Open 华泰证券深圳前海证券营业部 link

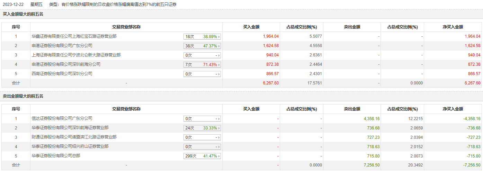(70, 127)
